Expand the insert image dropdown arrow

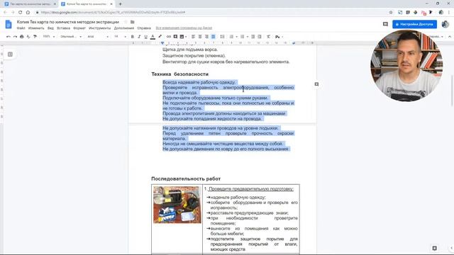(x=186, y=37)
